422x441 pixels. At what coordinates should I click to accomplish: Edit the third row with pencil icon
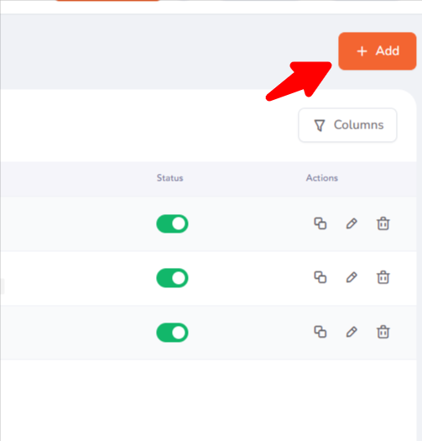pyautogui.click(x=352, y=332)
